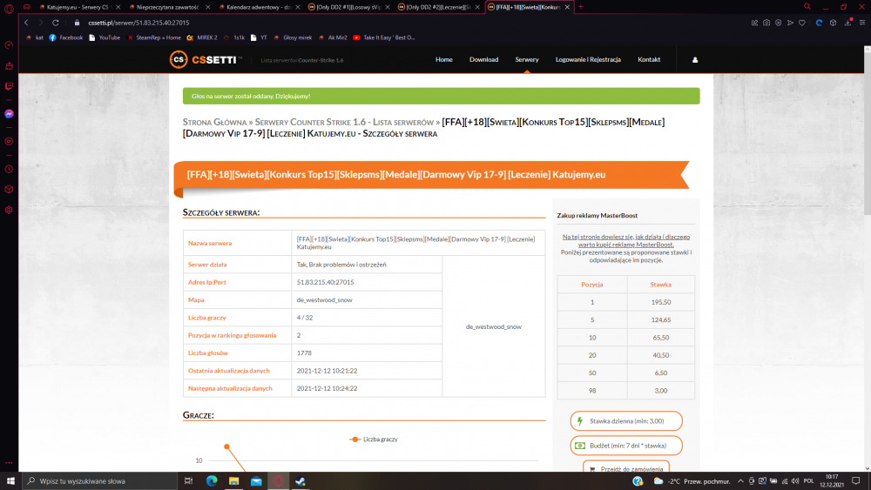The width and height of the screenshot is (871, 490).
Task: Click the server IP 51.83.215.40:27015 cell
Action: [x=367, y=282]
